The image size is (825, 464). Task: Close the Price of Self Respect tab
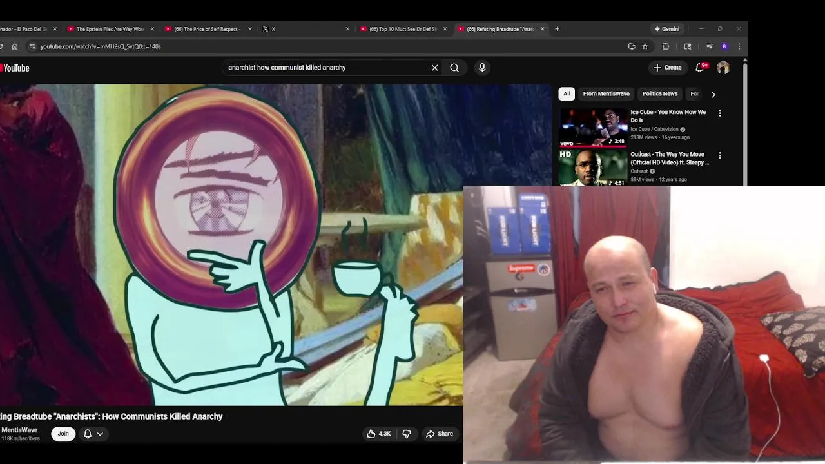coord(250,29)
